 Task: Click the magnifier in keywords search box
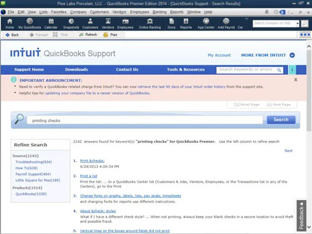[x=279, y=70]
